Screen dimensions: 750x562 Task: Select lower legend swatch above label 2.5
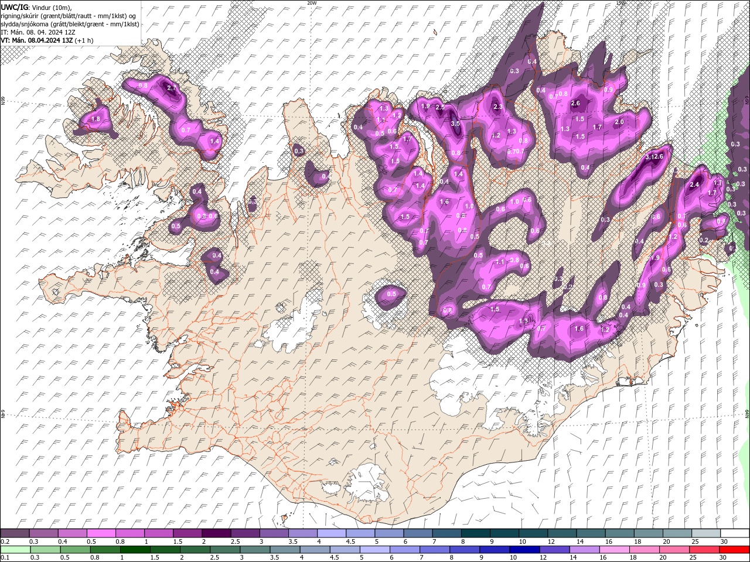click(x=224, y=550)
